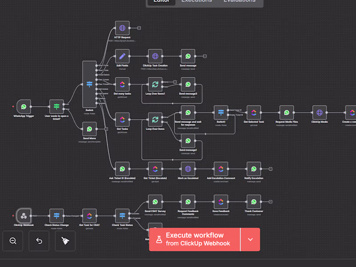
Task: Select the Send Menu node
Action: [89, 129]
